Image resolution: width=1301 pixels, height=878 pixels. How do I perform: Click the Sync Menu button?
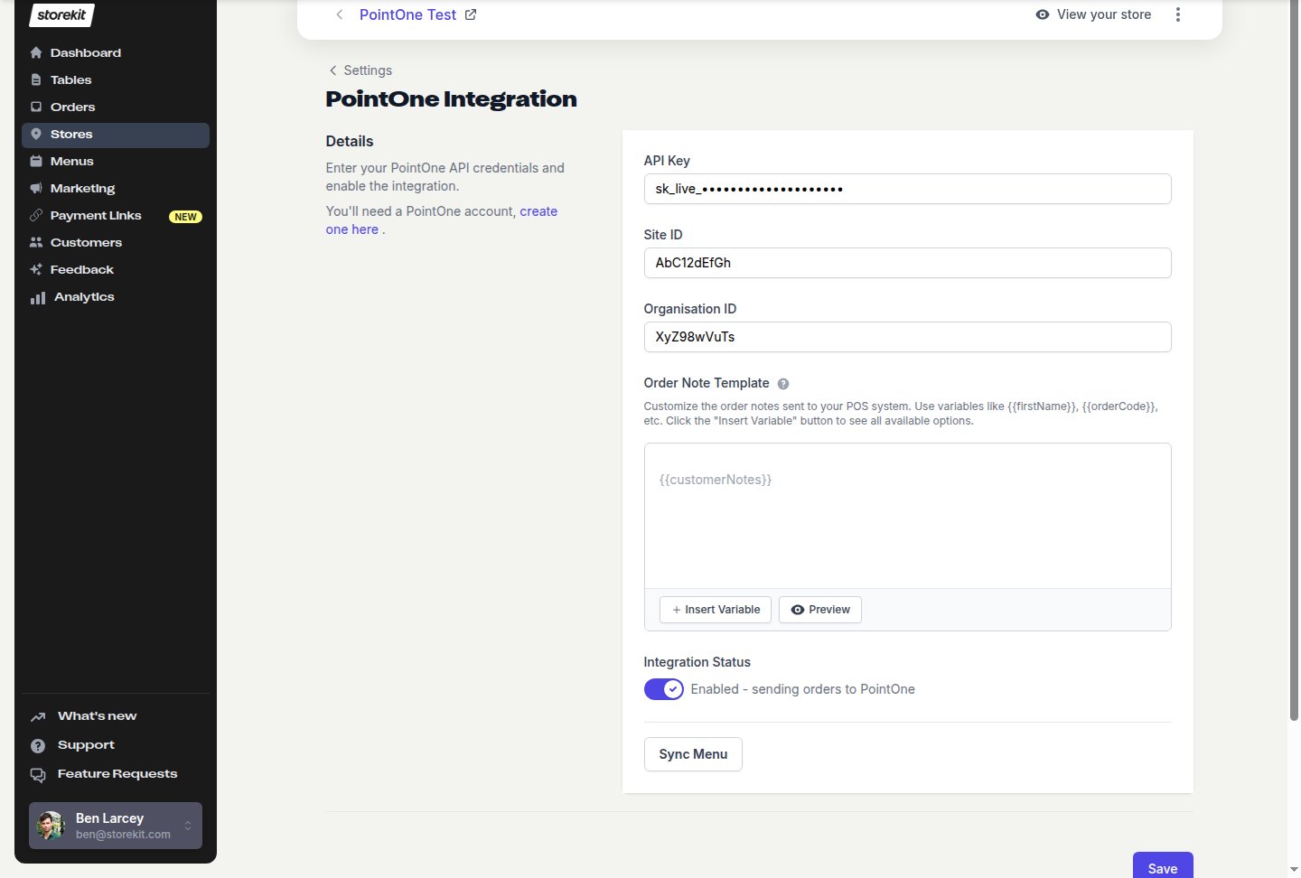pos(693,754)
